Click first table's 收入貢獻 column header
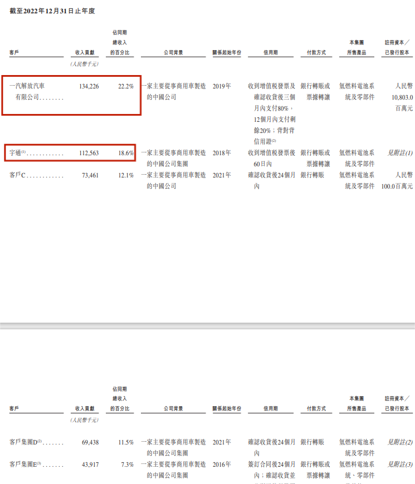 pyautogui.click(x=85, y=52)
